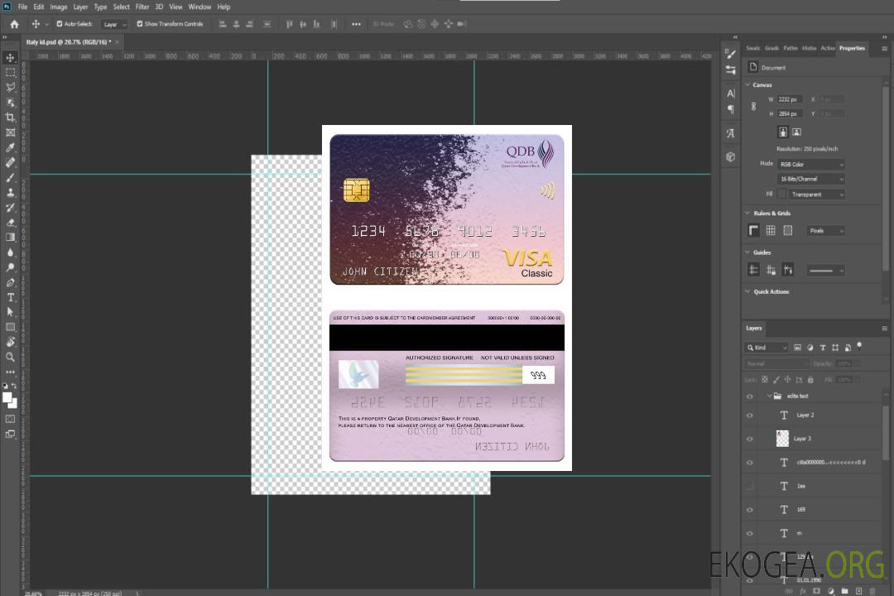Open the Filter menu
Screen dimensions: 894x596
tap(142, 7)
